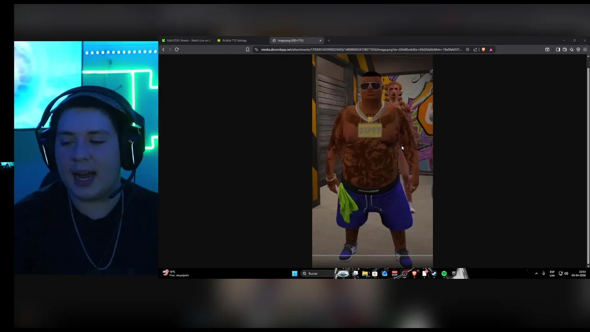Open Epic Games launcher taskbar icon

[x=454, y=273]
